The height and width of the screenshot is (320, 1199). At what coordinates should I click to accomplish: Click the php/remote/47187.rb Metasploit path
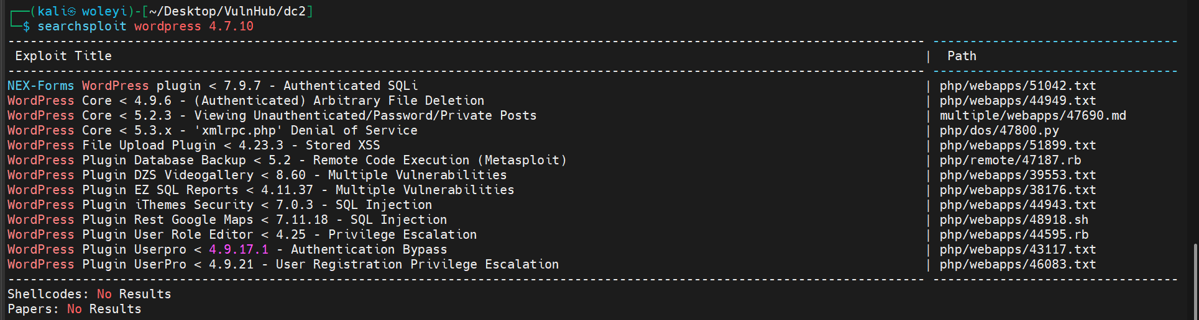point(1010,160)
